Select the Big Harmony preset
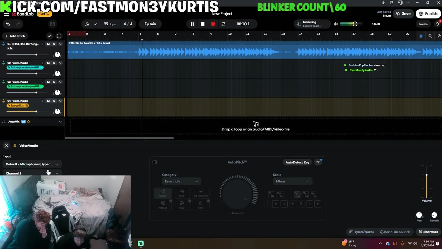442x249 pixels. (201, 193)
